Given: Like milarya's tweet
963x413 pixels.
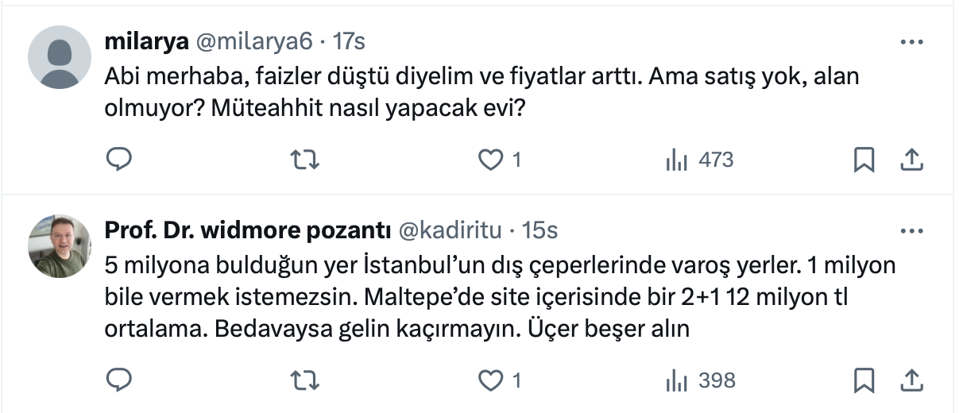Looking at the screenshot, I should tap(491, 160).
